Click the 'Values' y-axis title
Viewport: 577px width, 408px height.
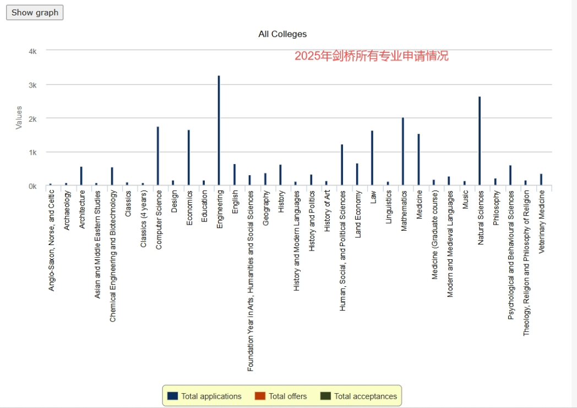point(19,118)
